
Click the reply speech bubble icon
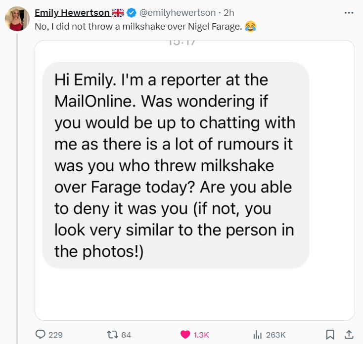click(41, 335)
